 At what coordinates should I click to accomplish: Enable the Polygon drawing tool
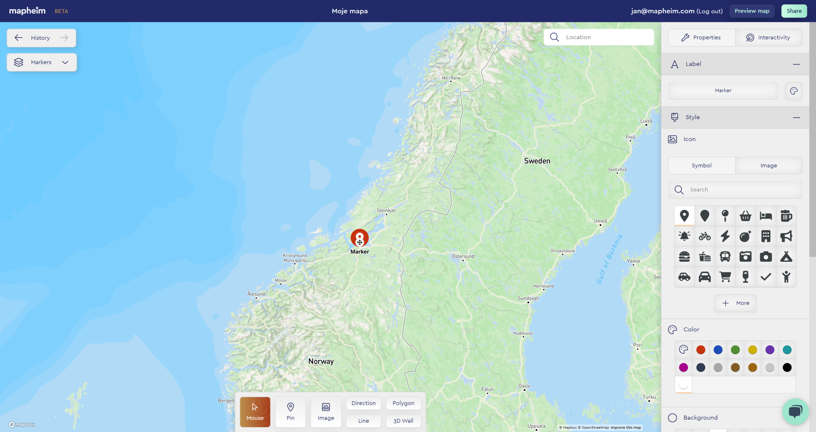point(403,403)
